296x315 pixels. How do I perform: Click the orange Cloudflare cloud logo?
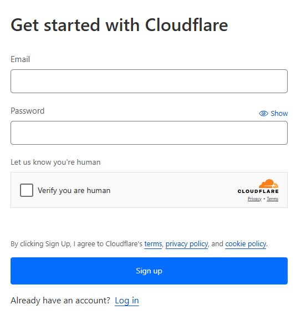(268, 184)
